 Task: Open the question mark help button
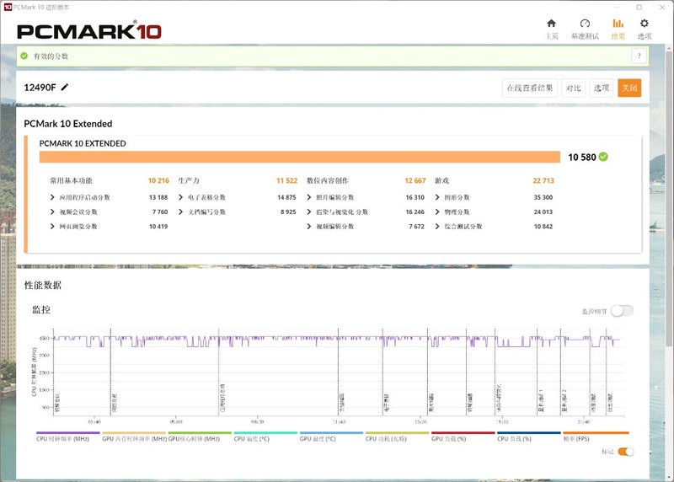(639, 56)
